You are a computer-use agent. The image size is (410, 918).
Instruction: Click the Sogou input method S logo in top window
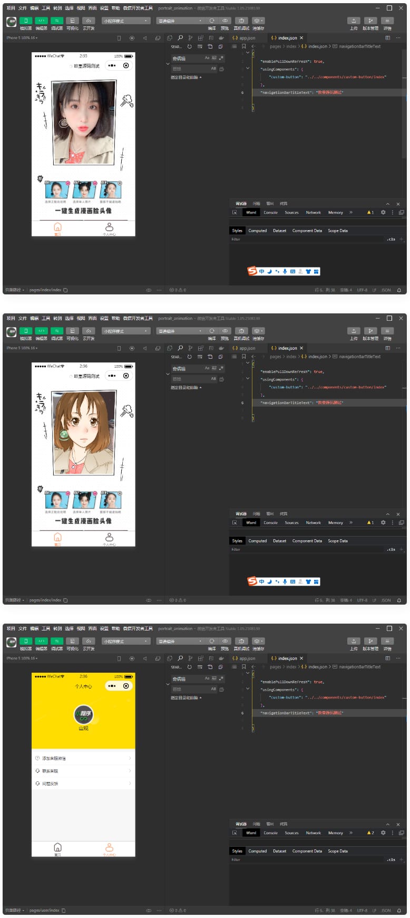[x=252, y=271]
